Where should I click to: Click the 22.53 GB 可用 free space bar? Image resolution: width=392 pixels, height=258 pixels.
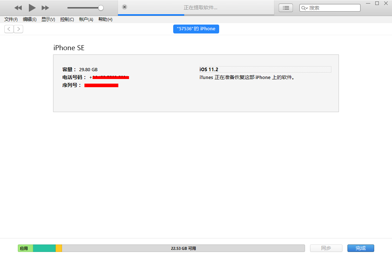[184, 248]
